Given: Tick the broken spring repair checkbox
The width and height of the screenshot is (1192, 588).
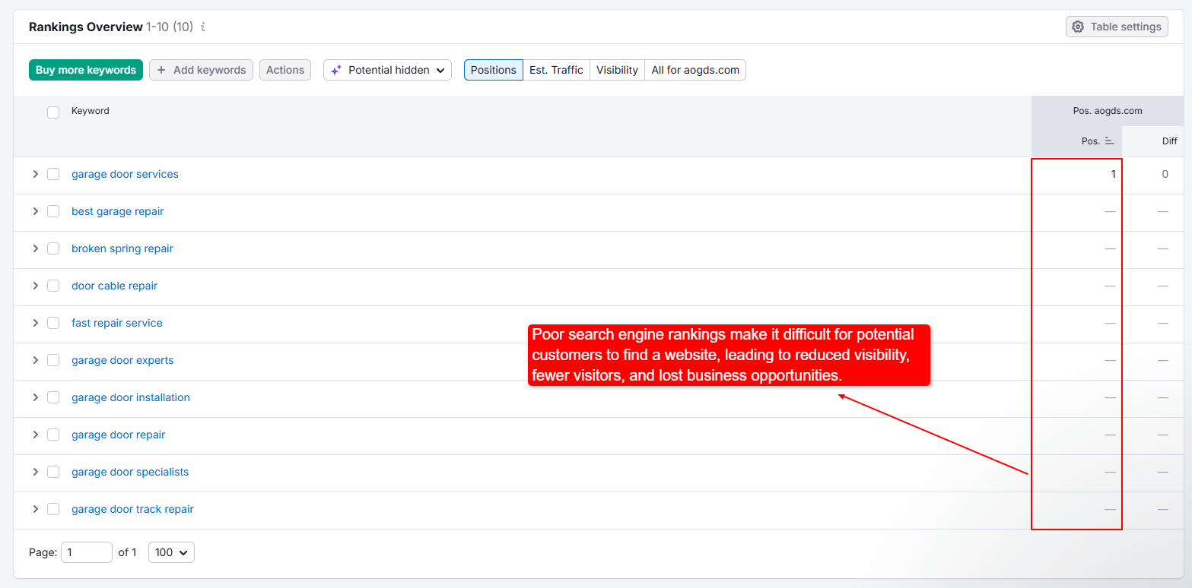Looking at the screenshot, I should click(x=53, y=248).
